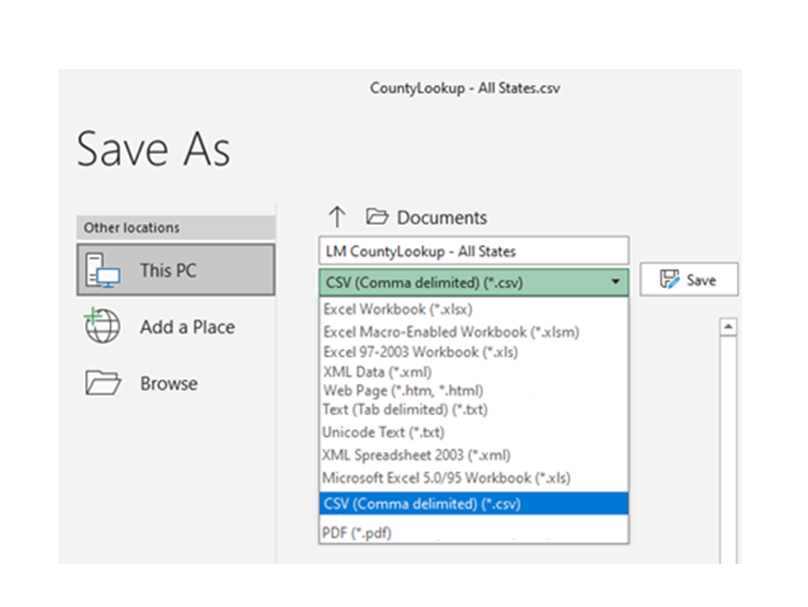Click the up-arrow navigate folder icon

pos(337,217)
